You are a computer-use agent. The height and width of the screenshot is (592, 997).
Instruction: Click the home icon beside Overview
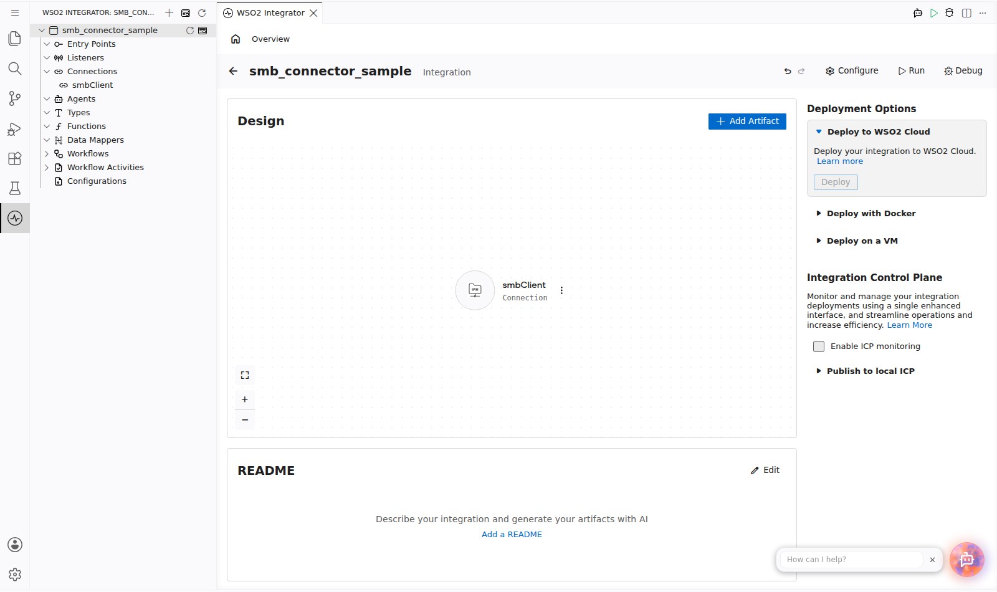[236, 39]
